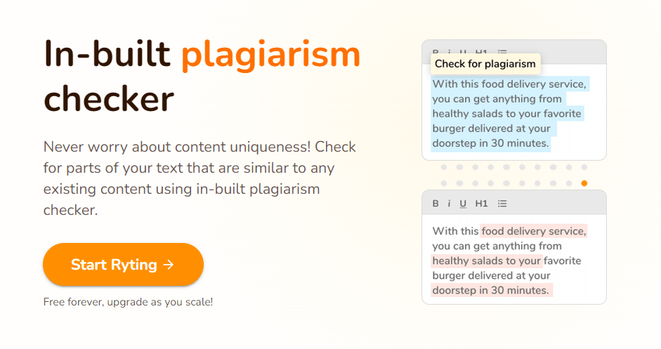Viewport: 661px width, 349px height.
Task: Apply underline using lower editor U icon
Action: [463, 204]
